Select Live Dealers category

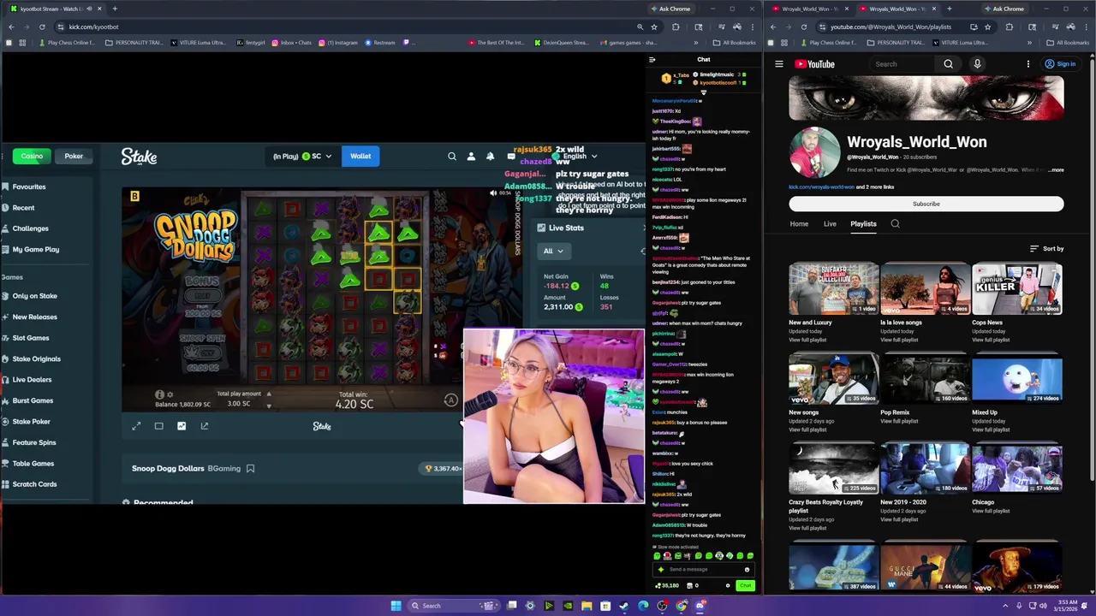(32, 380)
